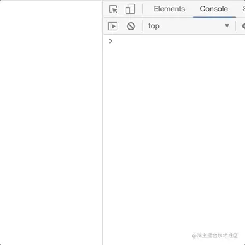The height and width of the screenshot is (245, 245).
Task: Switch to the Elements tab
Action: click(x=169, y=9)
